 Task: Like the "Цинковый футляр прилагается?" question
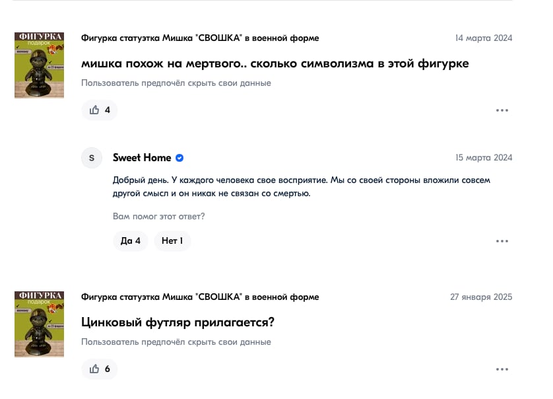pyautogui.click(x=99, y=369)
